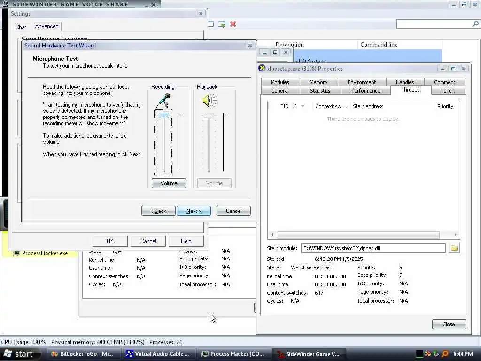The width and height of the screenshot is (481, 361).
Task: Switch to Virtual Audio Cable taskbar item
Action: pyautogui.click(x=158, y=354)
